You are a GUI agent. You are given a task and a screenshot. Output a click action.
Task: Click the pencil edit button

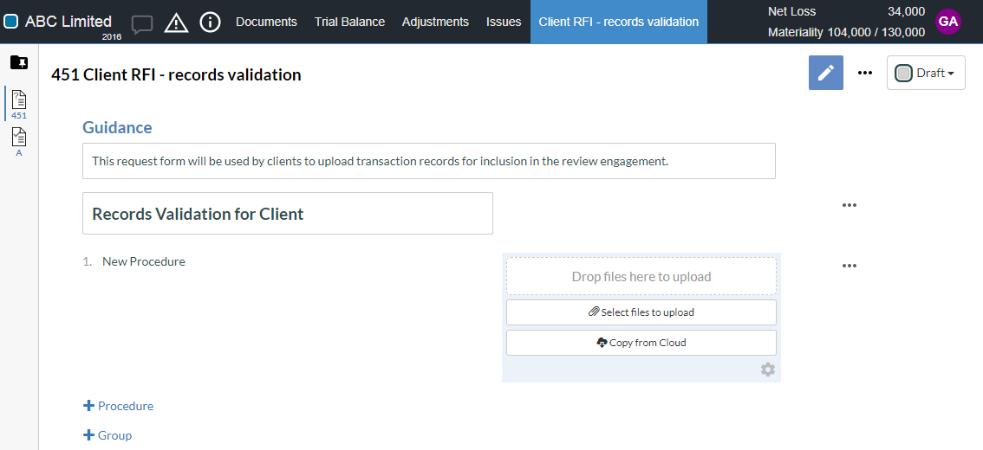[825, 73]
